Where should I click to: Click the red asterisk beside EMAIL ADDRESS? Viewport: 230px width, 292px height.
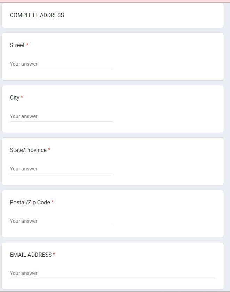(x=54, y=255)
